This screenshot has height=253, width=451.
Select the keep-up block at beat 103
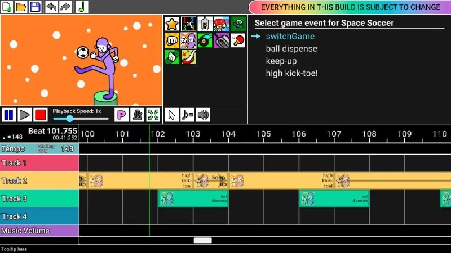point(211,180)
